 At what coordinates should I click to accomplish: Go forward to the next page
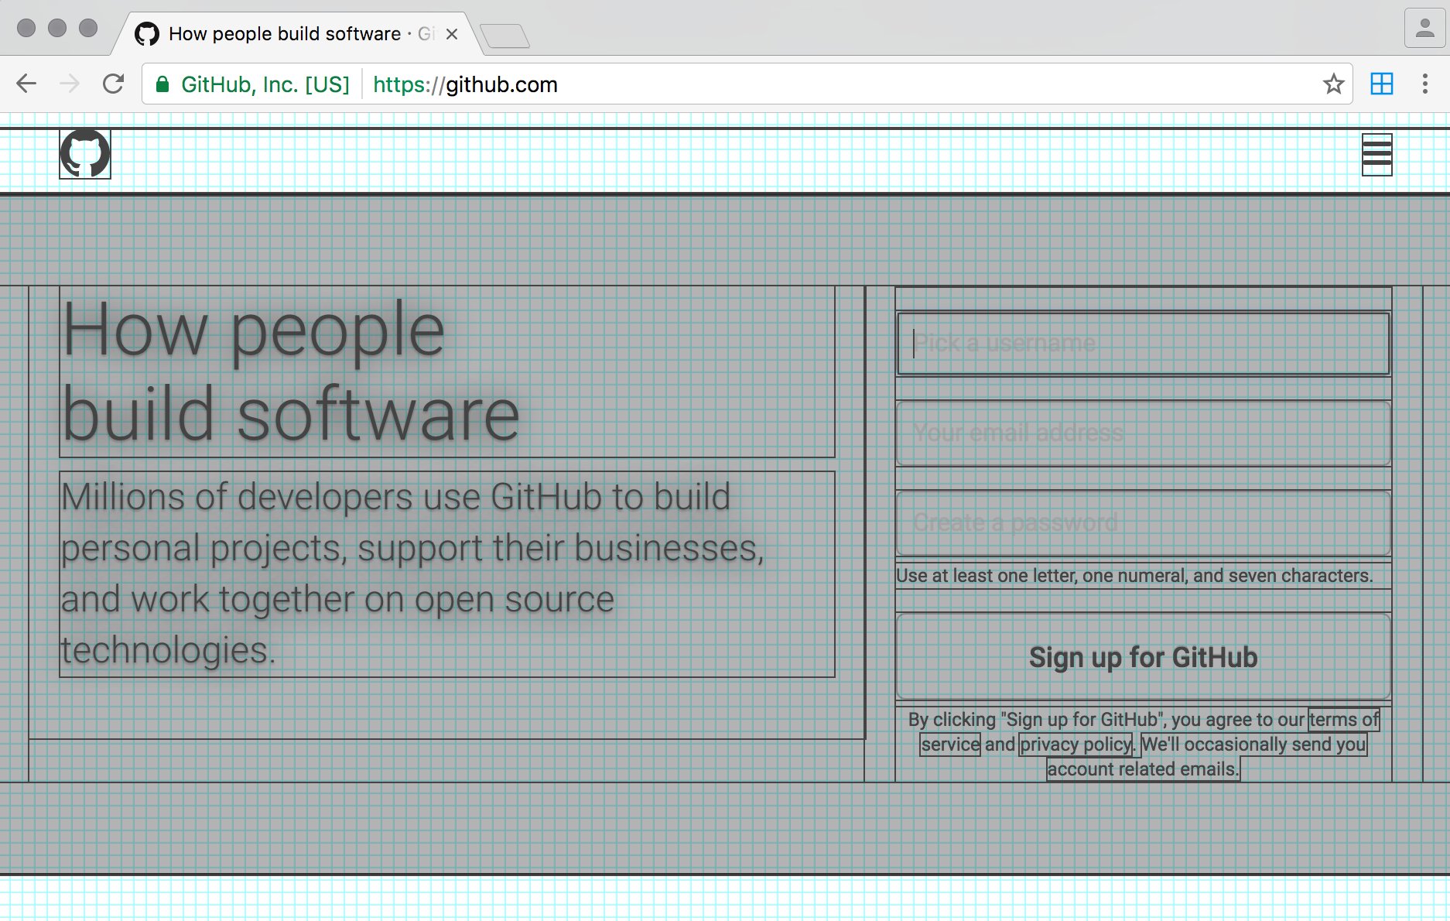(x=70, y=84)
